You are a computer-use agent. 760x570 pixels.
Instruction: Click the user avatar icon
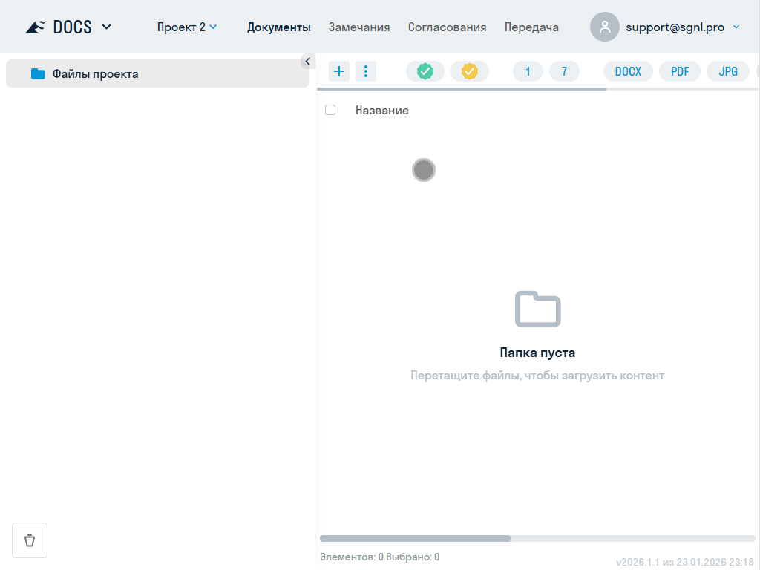click(605, 27)
